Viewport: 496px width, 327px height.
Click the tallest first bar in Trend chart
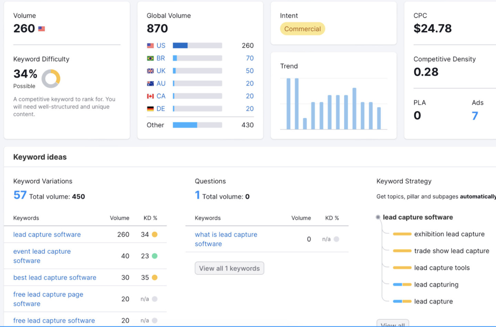point(288,104)
